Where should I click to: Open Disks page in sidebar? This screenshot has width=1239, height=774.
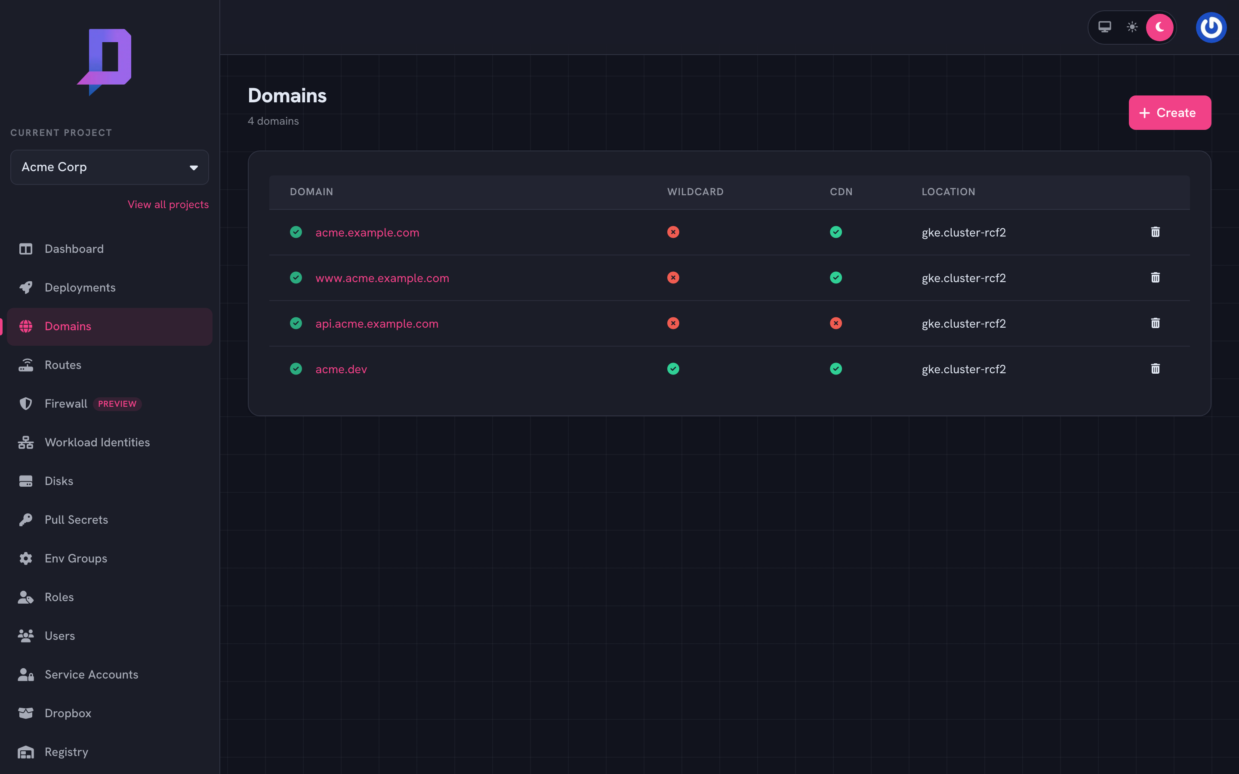(x=110, y=481)
